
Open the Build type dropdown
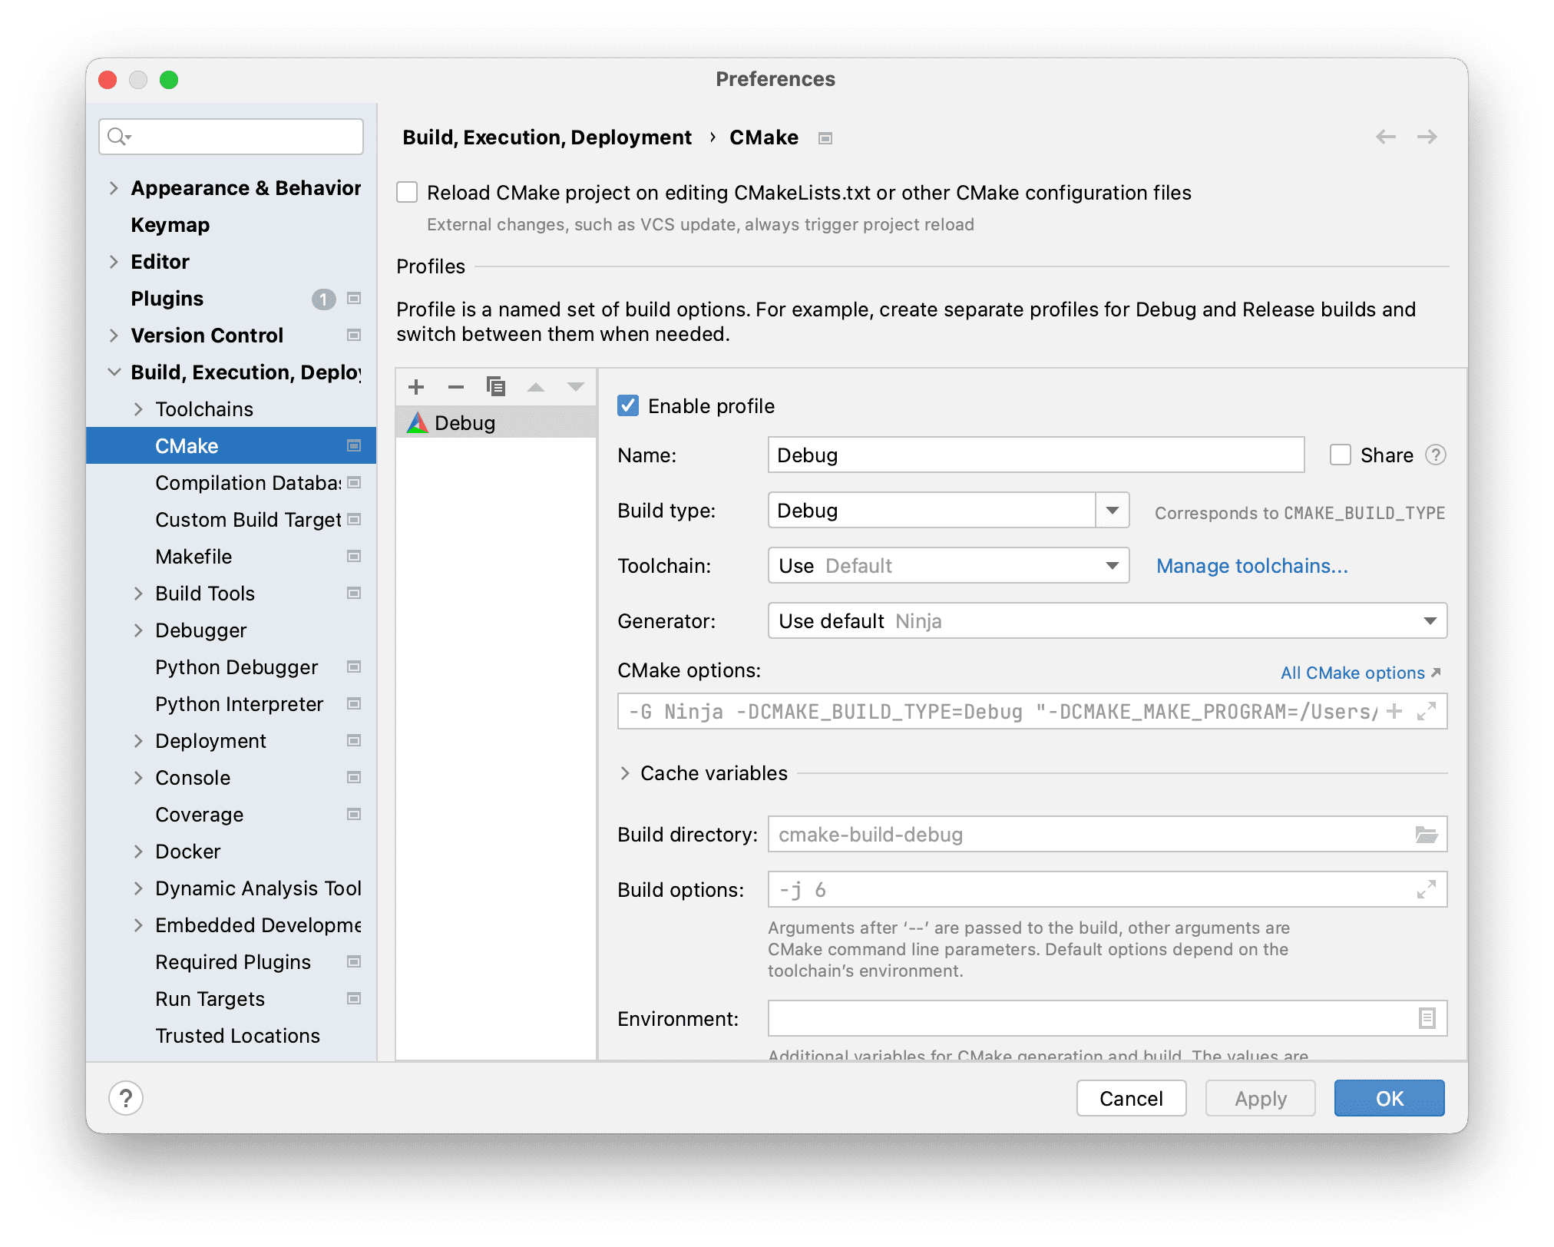coord(1112,511)
